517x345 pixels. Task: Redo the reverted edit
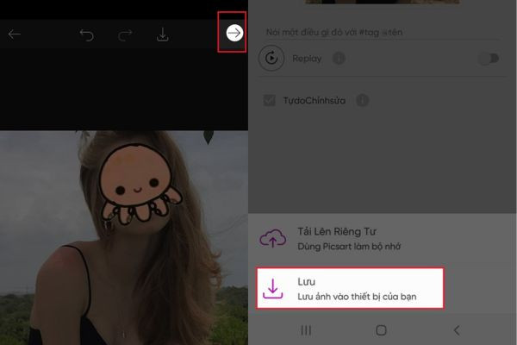(125, 34)
